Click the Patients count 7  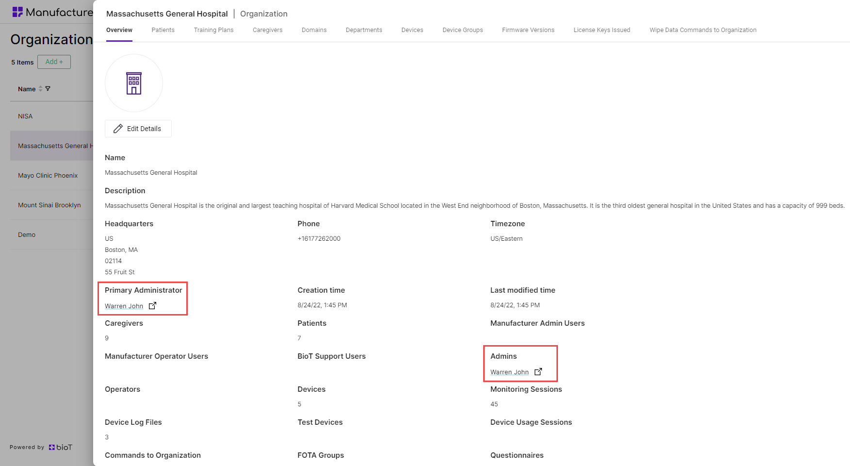point(299,338)
